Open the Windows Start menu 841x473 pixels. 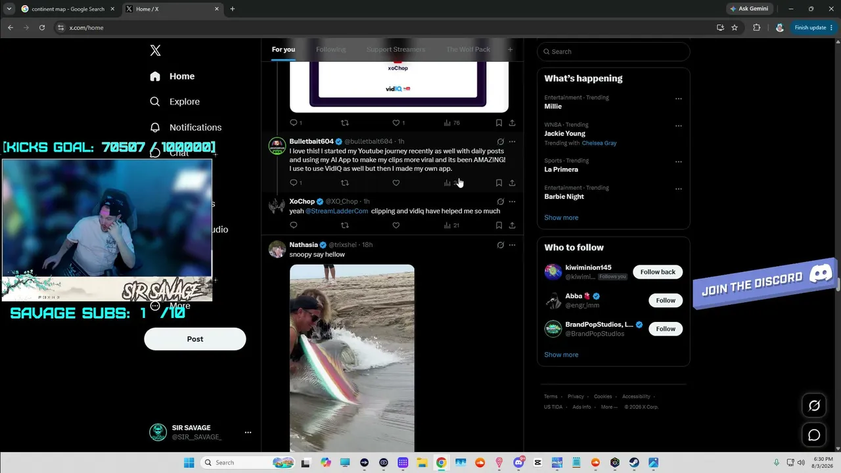tap(189, 462)
